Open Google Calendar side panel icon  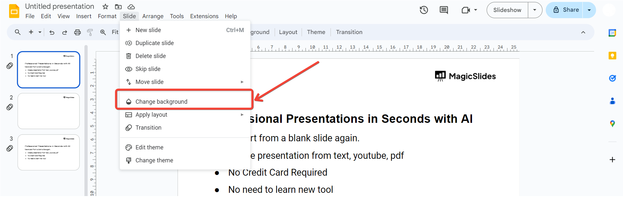(612, 33)
